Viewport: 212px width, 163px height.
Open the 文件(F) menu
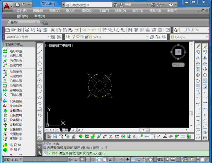22,11
